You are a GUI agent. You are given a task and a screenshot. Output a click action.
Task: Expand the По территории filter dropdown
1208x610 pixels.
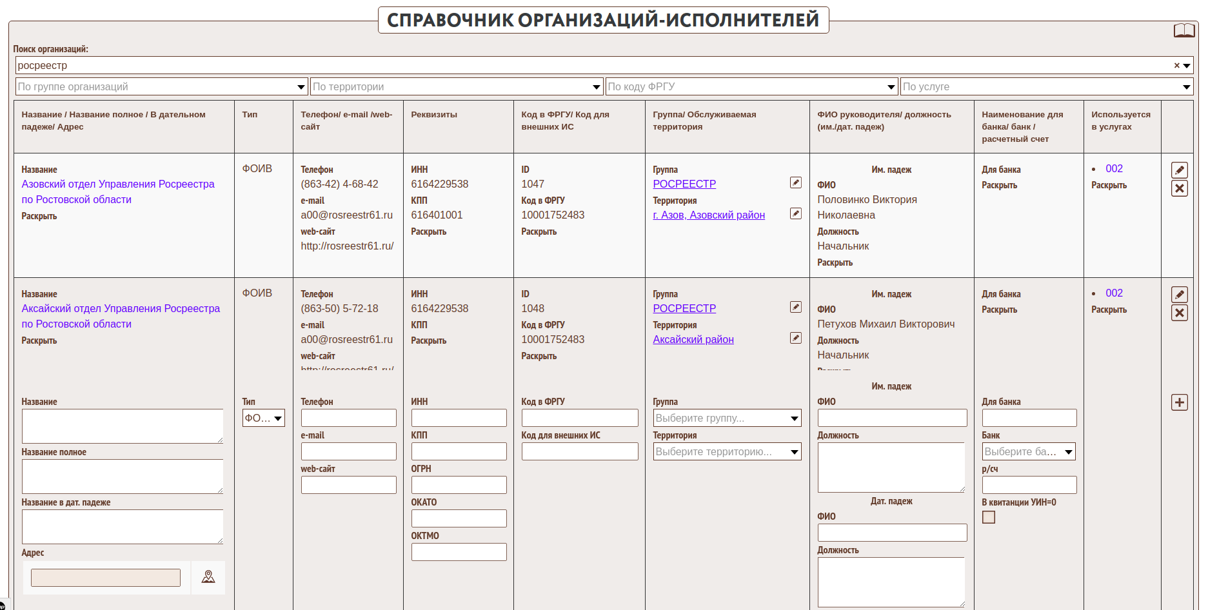(x=597, y=86)
